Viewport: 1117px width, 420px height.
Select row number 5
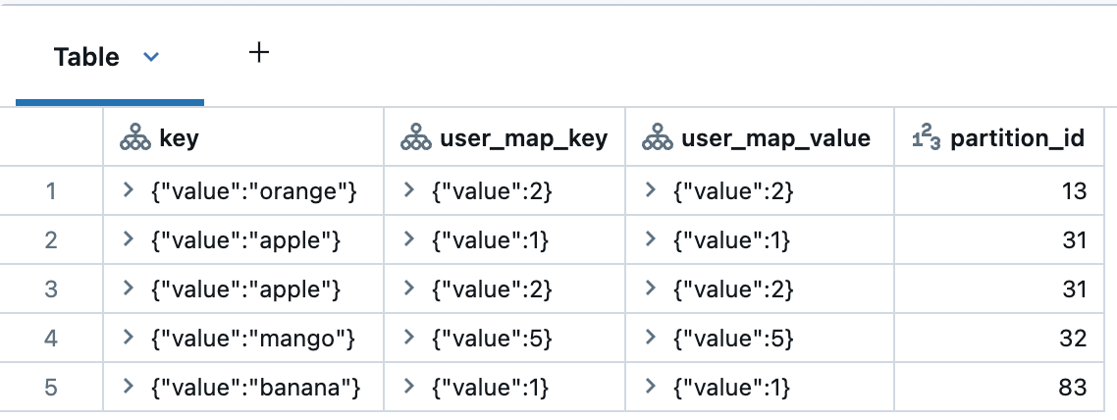click(x=51, y=388)
